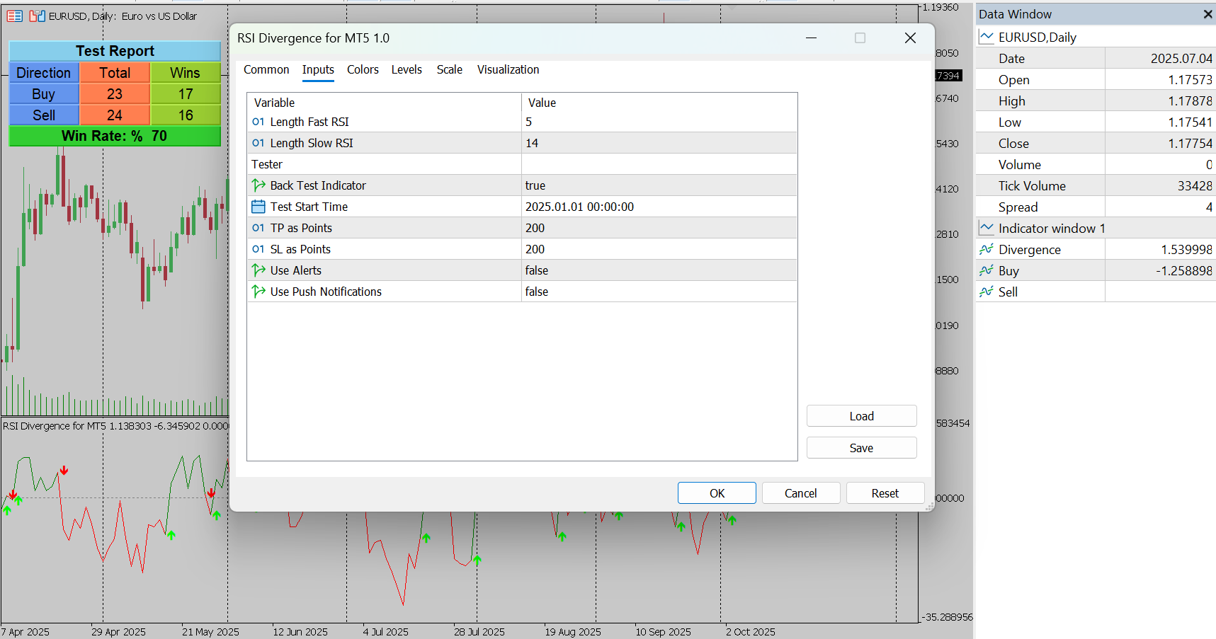Click the Spread row label in Data Window

[1018, 207]
